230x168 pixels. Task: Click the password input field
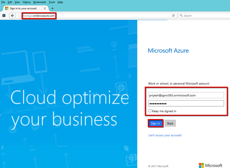click(x=186, y=103)
